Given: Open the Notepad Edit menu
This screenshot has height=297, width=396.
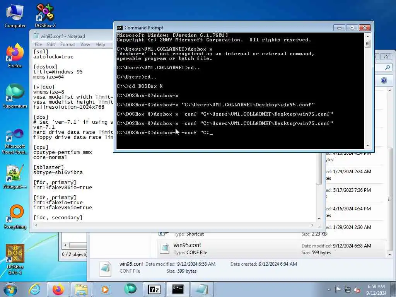Looking at the screenshot, I should tap(51, 44).
